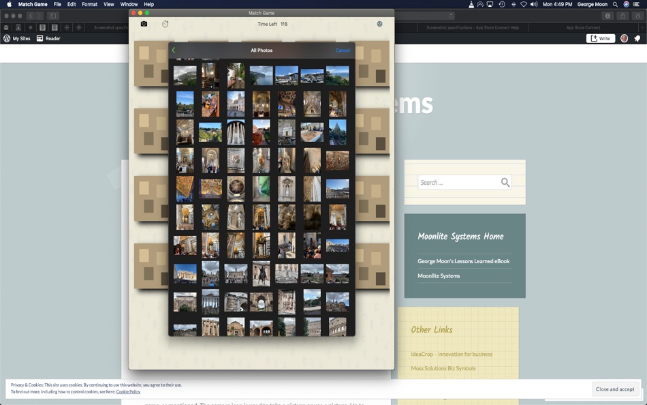Open the Window menu
The width and height of the screenshot is (647, 405).
pos(128,4)
